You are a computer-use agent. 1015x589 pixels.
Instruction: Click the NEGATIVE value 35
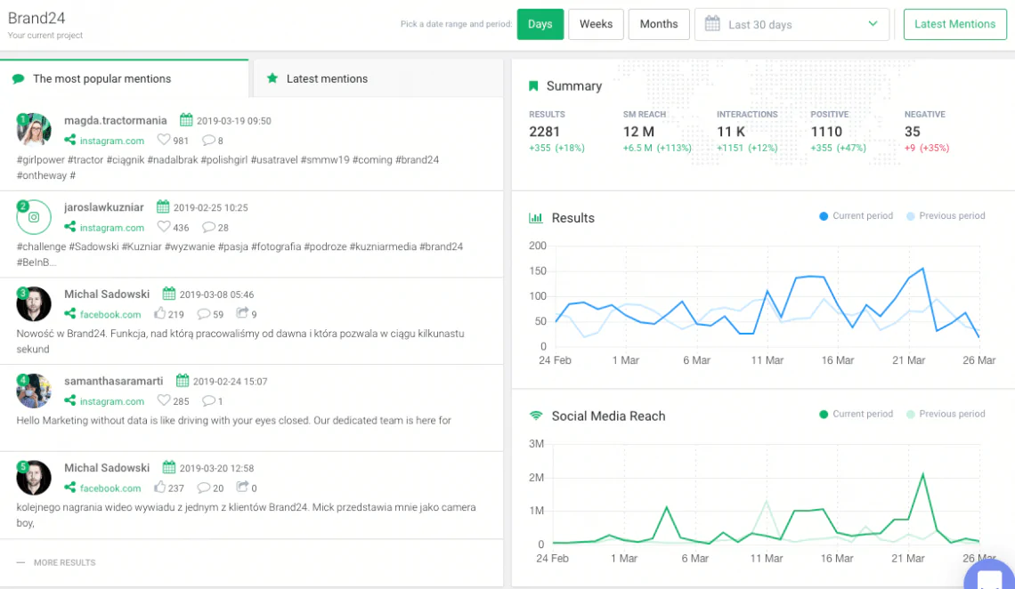(x=912, y=132)
